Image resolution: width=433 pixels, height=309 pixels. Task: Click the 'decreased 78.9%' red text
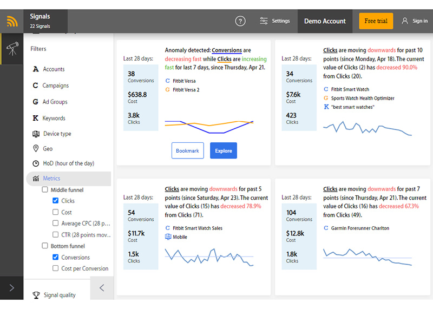[241, 206]
